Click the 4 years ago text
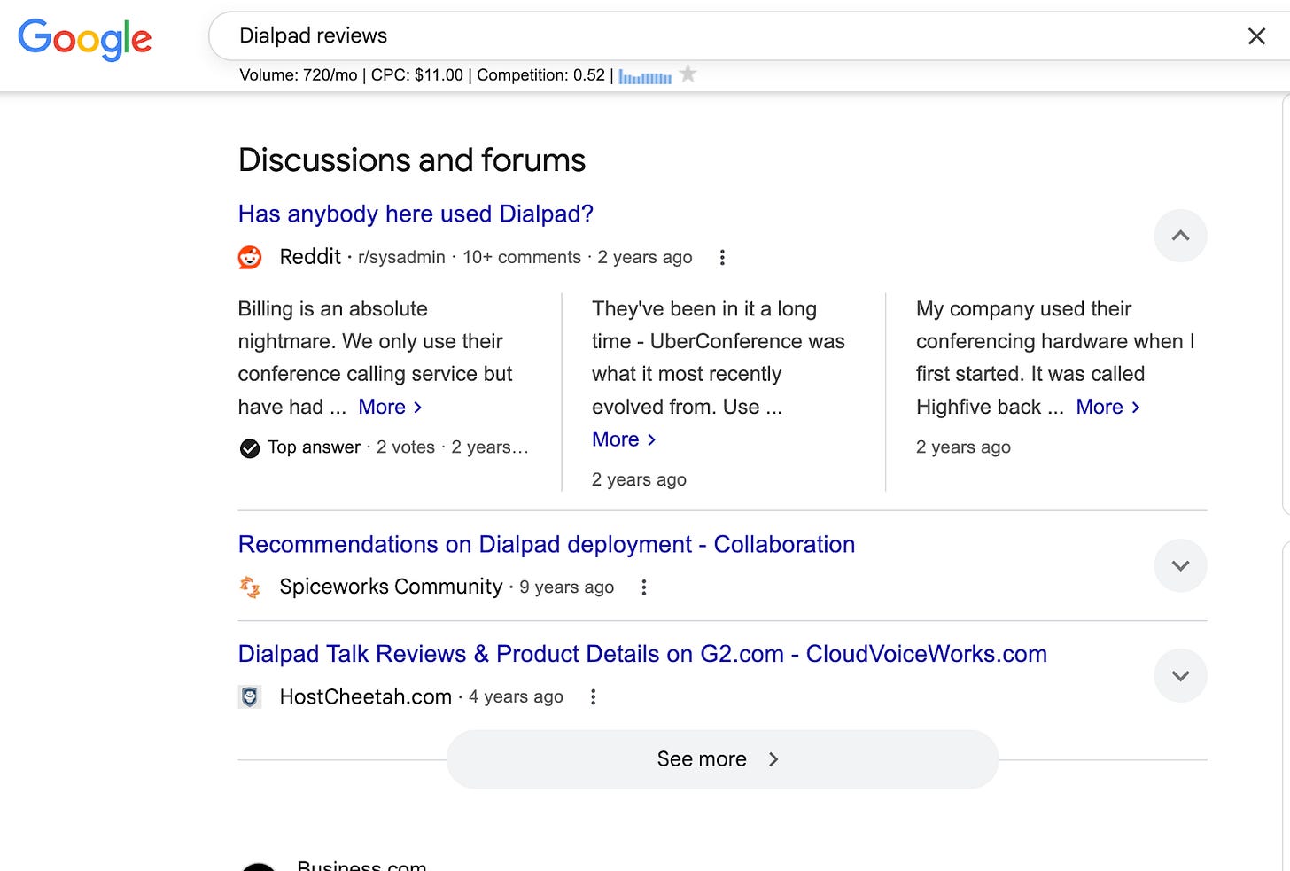This screenshot has width=1290, height=871. tap(516, 696)
